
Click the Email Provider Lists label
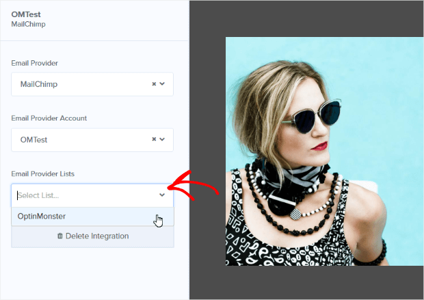click(42, 174)
